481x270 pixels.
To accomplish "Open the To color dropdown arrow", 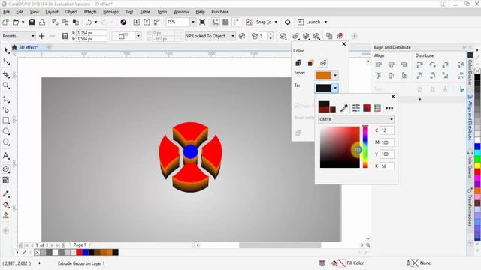I will pos(335,88).
